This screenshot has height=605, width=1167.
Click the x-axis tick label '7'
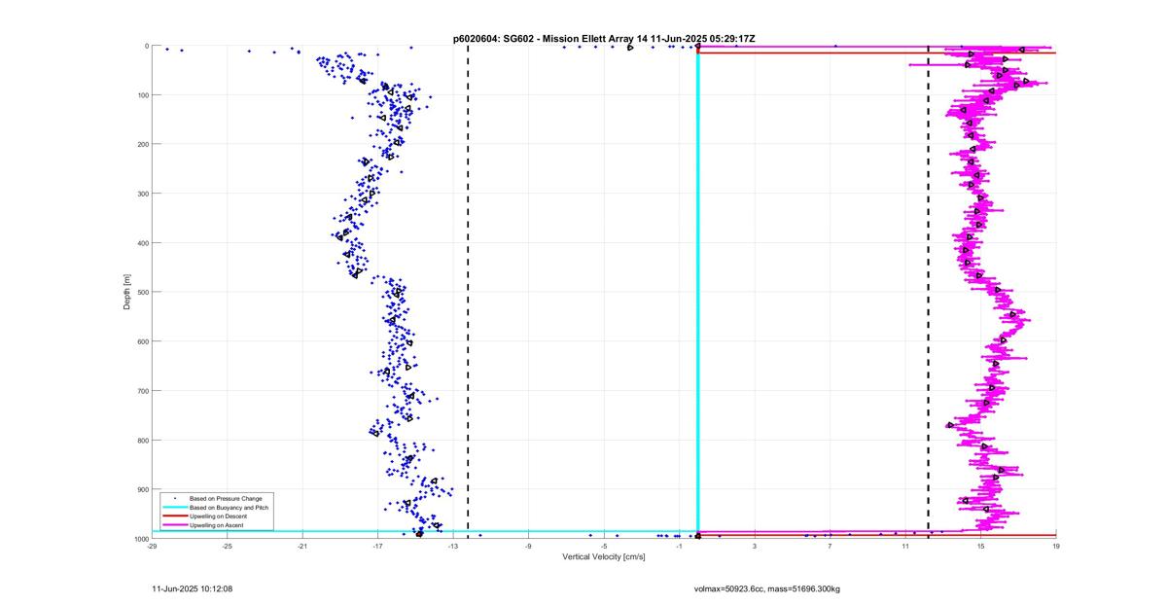830,546
